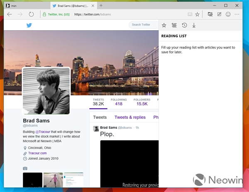Screen dimensions: 249x192
Task: Open a new tab with plus button
Action: (101, 5)
